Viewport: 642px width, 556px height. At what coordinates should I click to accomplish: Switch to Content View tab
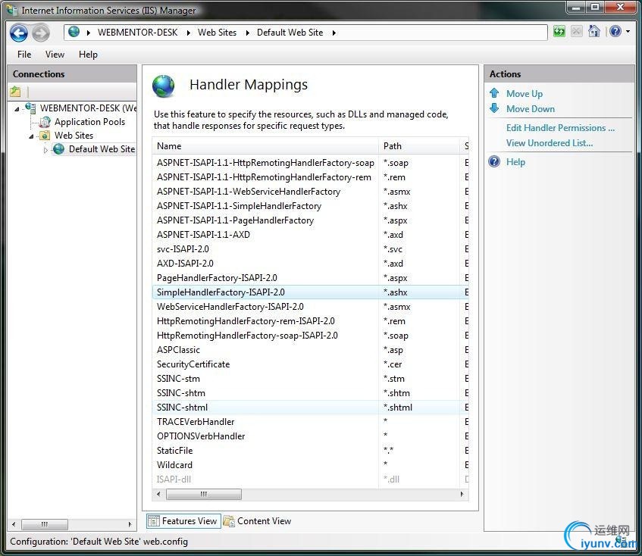point(257,521)
